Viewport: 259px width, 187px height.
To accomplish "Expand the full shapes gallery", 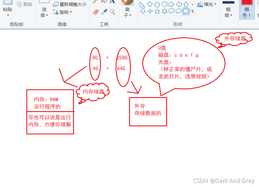I will [193, 11].
